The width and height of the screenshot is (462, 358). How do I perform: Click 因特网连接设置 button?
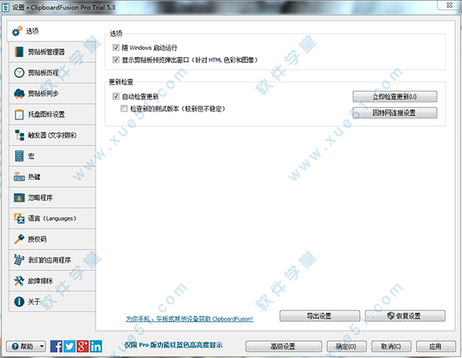click(x=395, y=112)
